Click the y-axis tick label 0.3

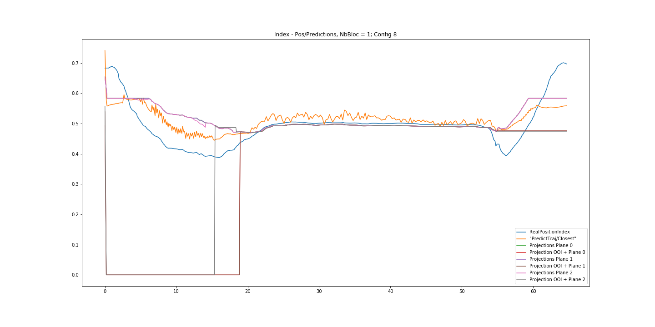[74, 184]
